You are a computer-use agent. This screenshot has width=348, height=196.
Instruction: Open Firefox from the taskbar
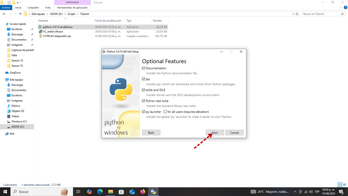click(143, 192)
